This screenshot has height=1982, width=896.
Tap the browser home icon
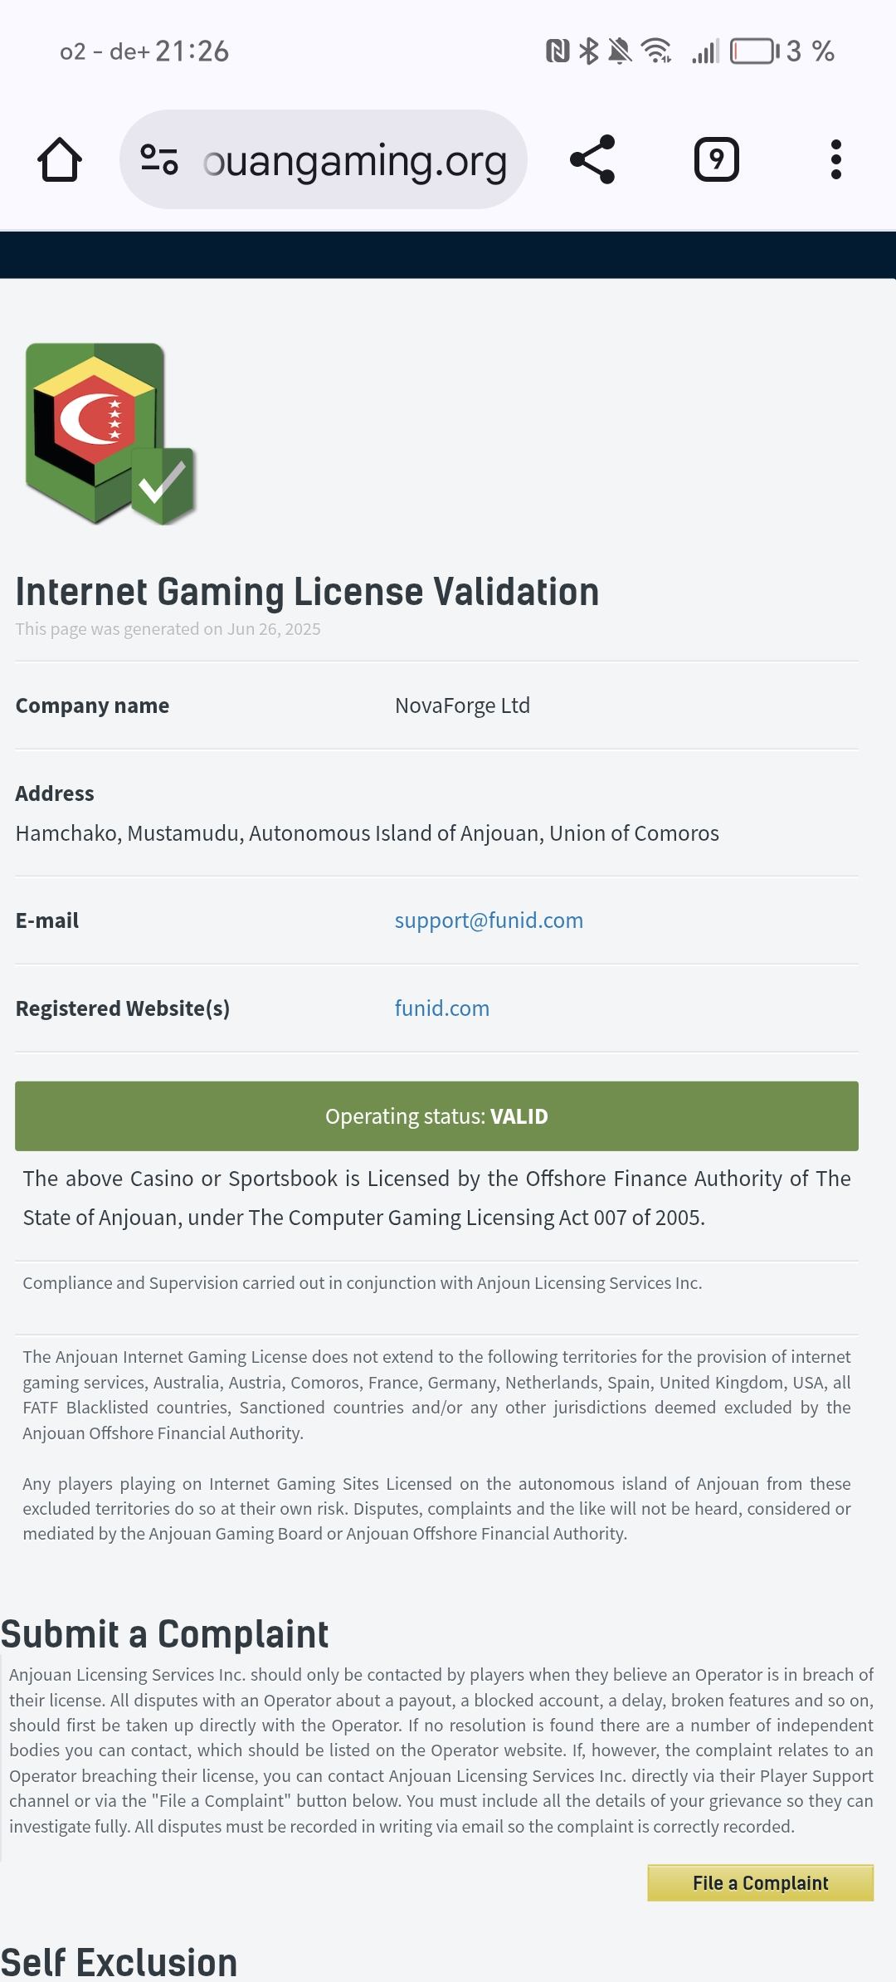pos(60,159)
